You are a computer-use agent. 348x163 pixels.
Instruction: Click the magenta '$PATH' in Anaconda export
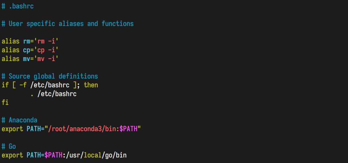[129, 129]
